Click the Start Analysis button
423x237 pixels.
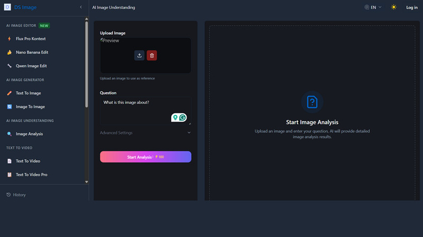(146, 156)
